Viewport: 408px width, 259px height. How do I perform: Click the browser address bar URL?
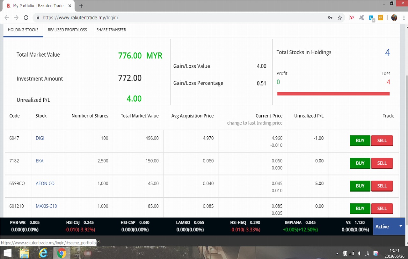click(x=80, y=18)
